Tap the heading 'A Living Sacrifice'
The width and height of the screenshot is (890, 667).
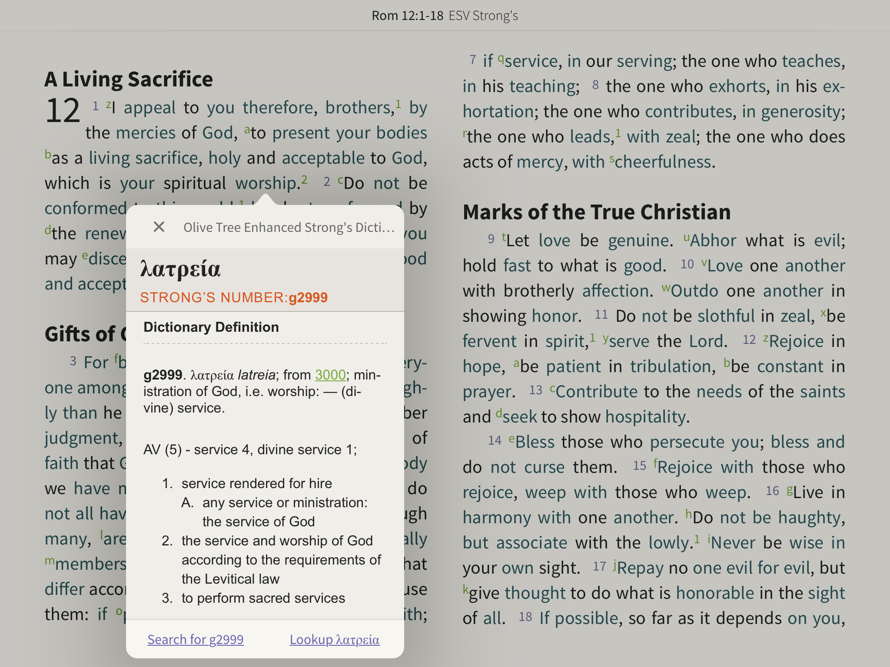129,79
